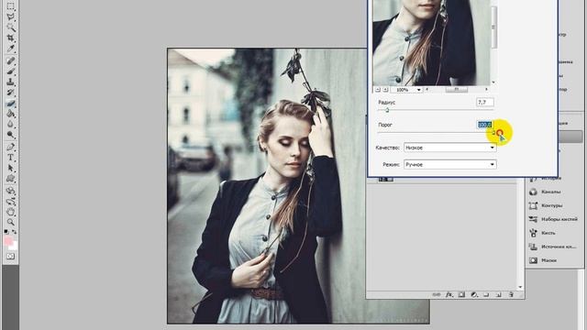This screenshot has width=587, height=330.
Task: Toggle Quick Mask mode
Action: point(10,257)
